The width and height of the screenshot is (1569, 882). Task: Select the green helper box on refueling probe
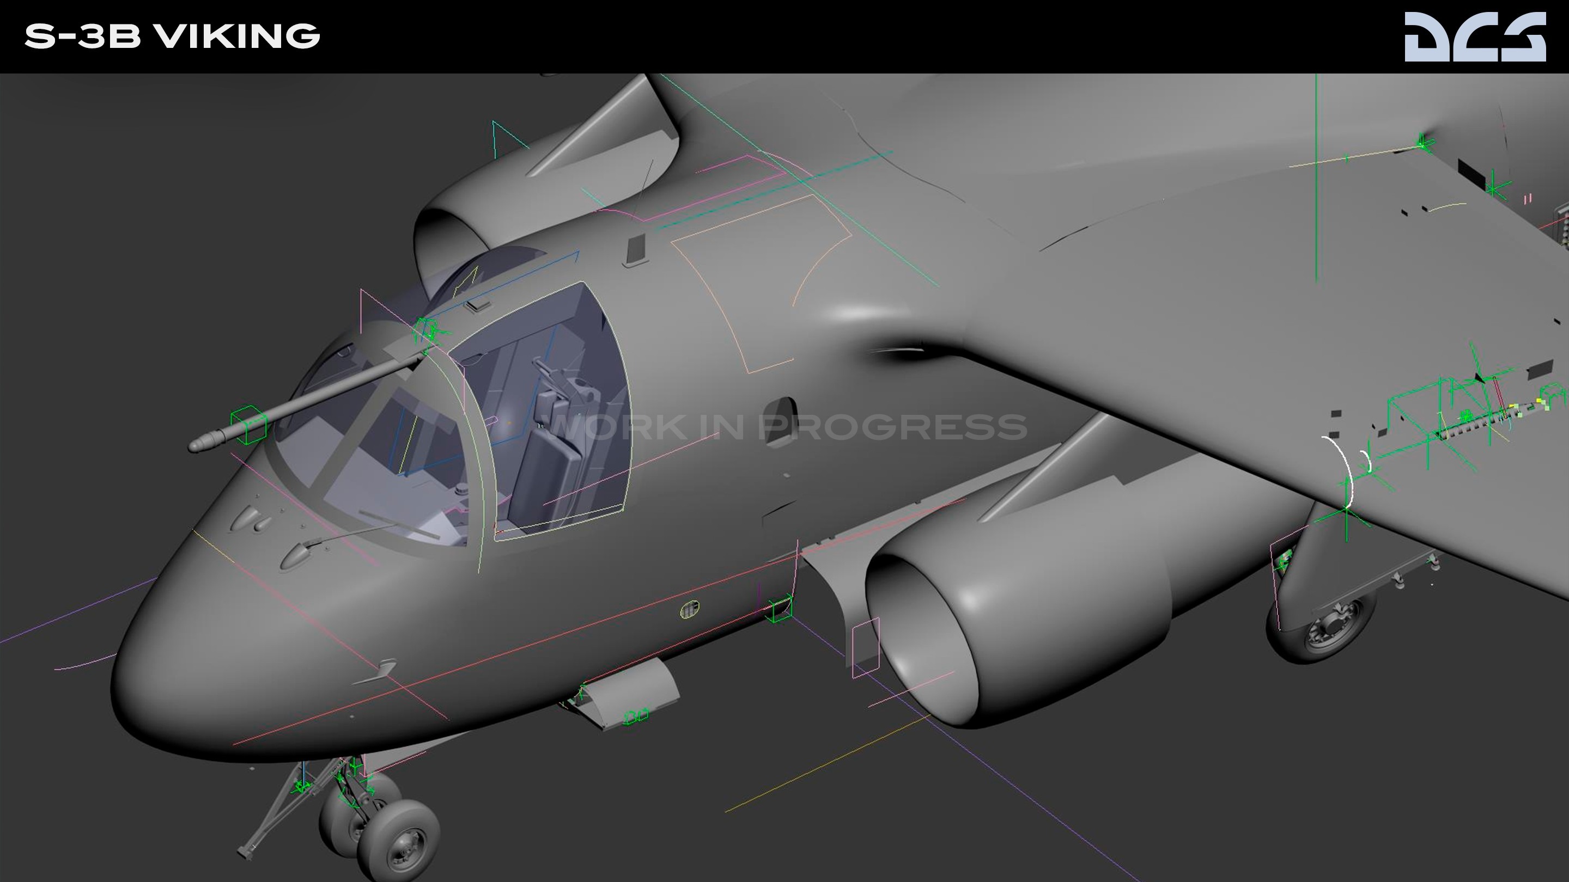248,424
